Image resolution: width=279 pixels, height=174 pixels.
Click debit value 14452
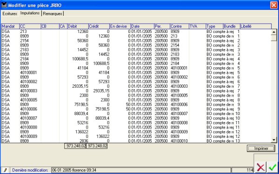(x=83, y=50)
